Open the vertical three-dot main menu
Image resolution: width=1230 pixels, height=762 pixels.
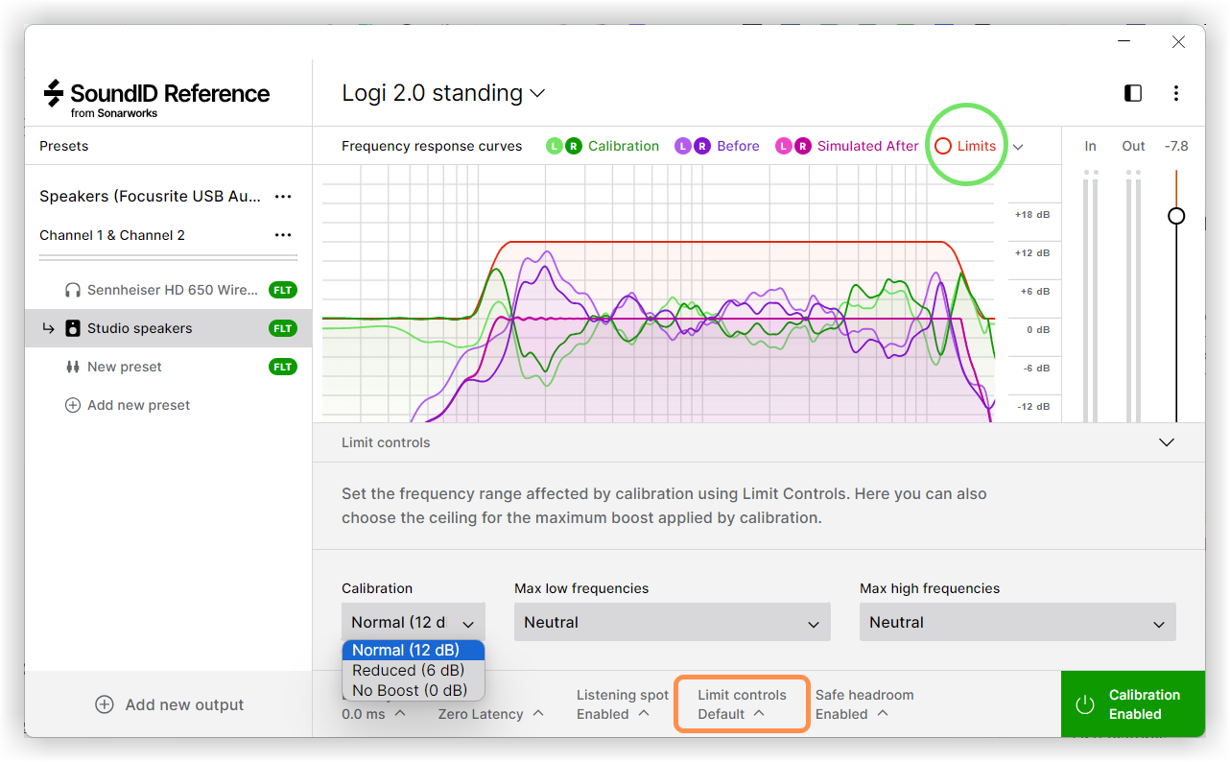pyautogui.click(x=1176, y=93)
